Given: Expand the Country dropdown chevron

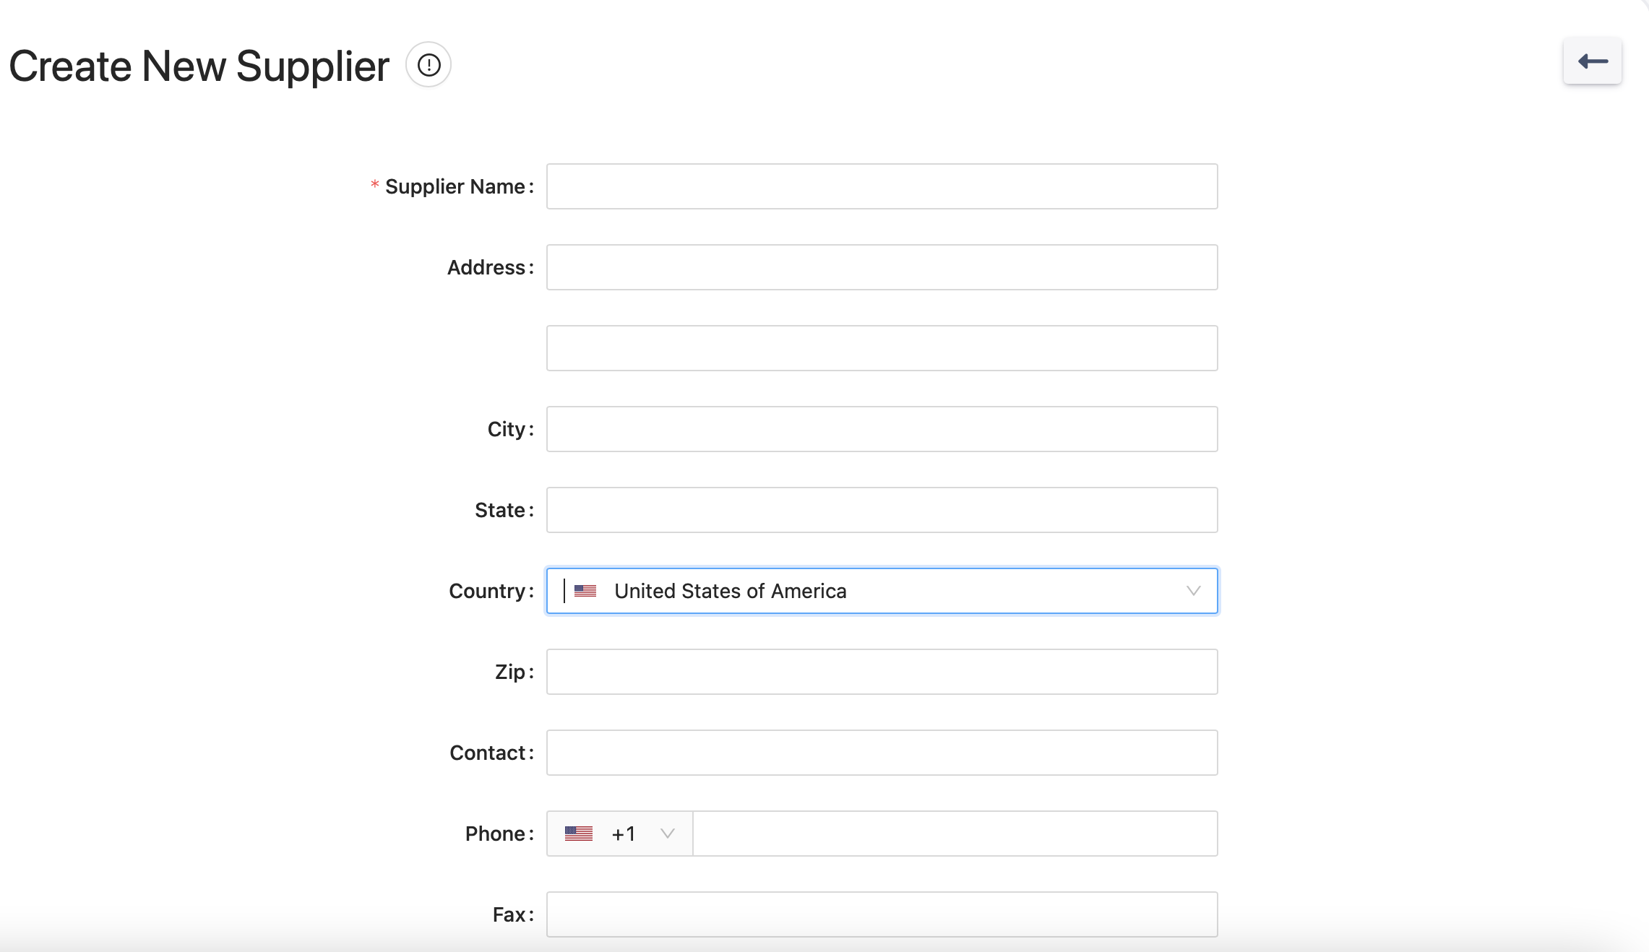Looking at the screenshot, I should point(1193,591).
